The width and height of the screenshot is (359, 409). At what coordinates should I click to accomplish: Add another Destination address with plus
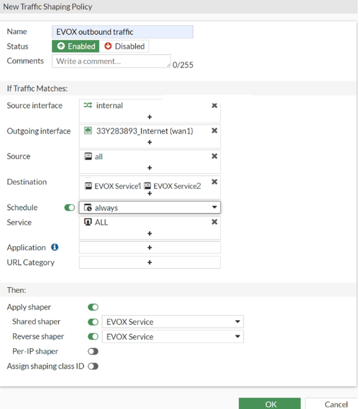[x=150, y=194]
